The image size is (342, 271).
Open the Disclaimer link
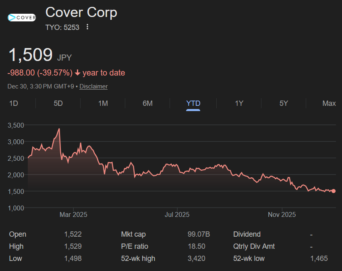93,86
